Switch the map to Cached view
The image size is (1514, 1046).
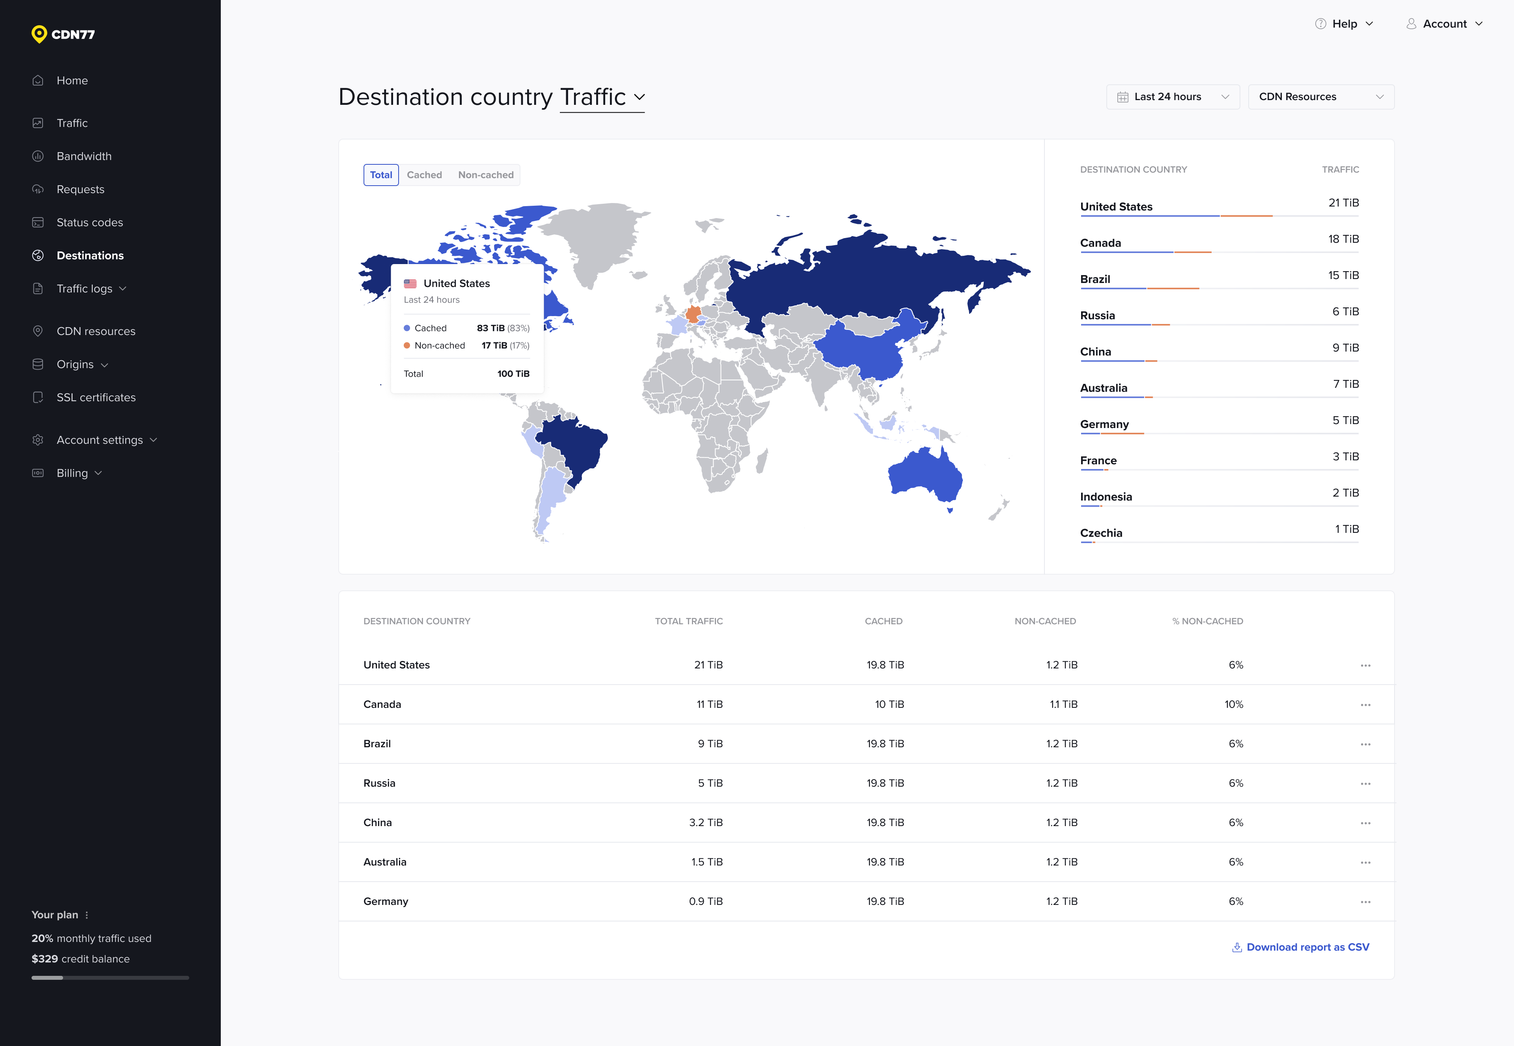pos(424,174)
